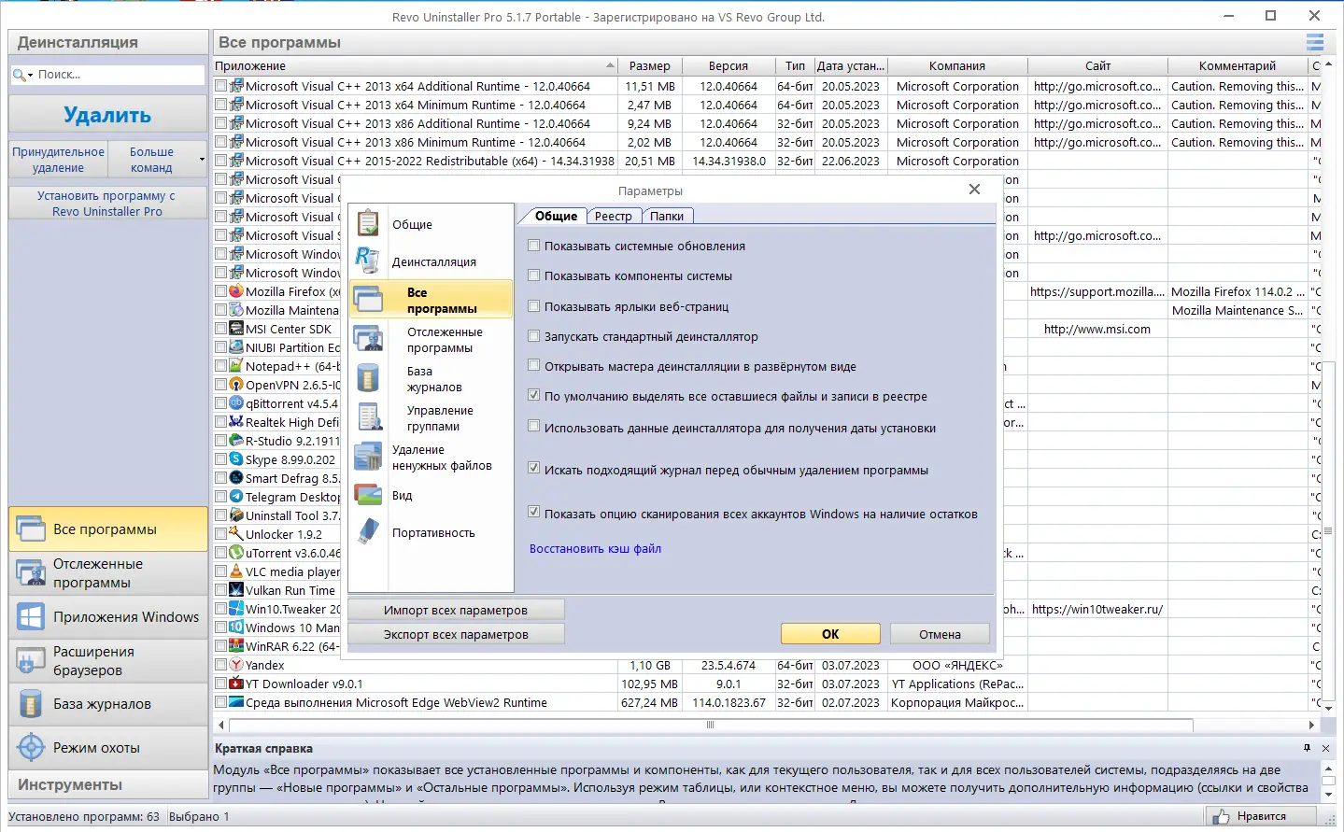
Task: Close the Параметры dialog
Action: pos(974,190)
